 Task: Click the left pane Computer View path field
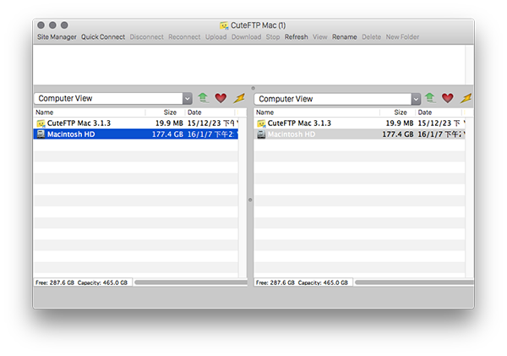(109, 98)
